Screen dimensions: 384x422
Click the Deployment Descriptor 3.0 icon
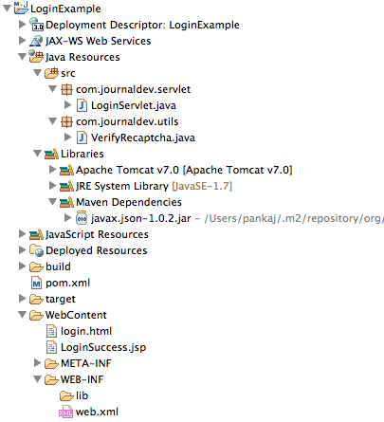[36, 25]
